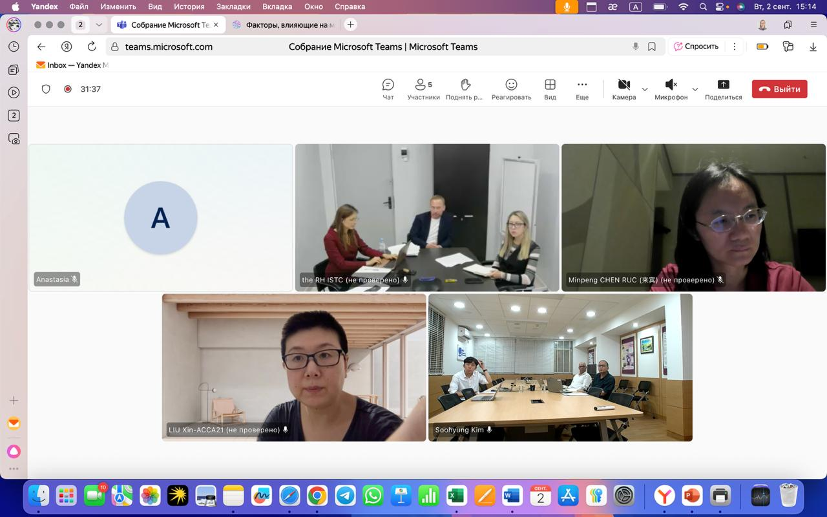Click the teams.microsoft.com address bar
Viewport: 827px width, 517px height.
169,47
